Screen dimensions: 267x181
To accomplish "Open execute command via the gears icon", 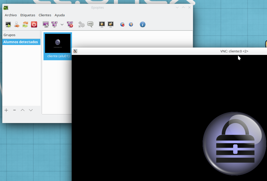I will (81, 24).
